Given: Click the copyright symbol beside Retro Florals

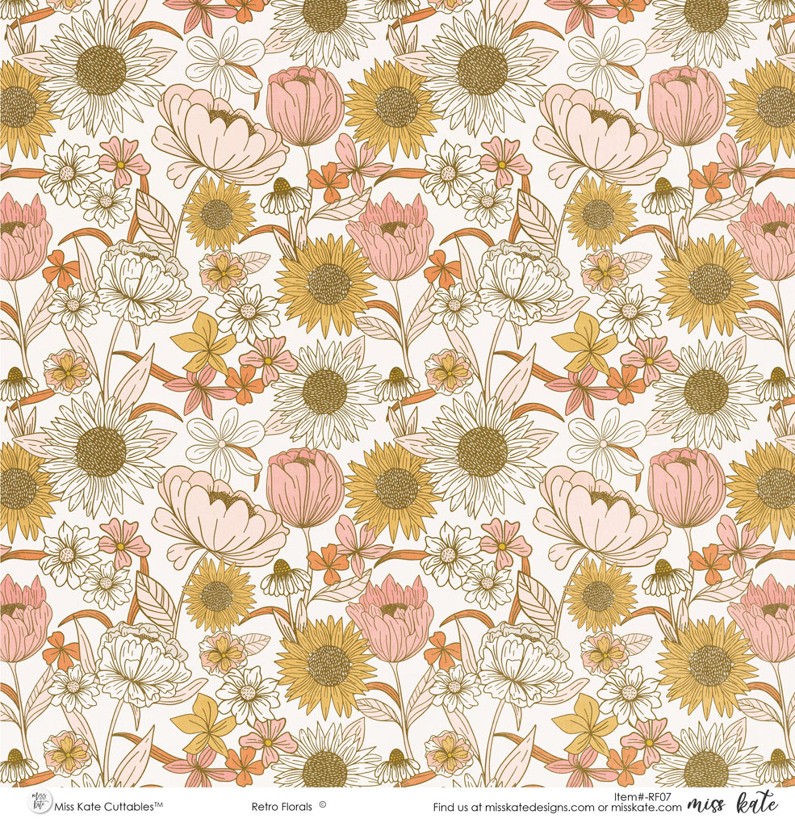Looking at the screenshot, I should tap(323, 805).
